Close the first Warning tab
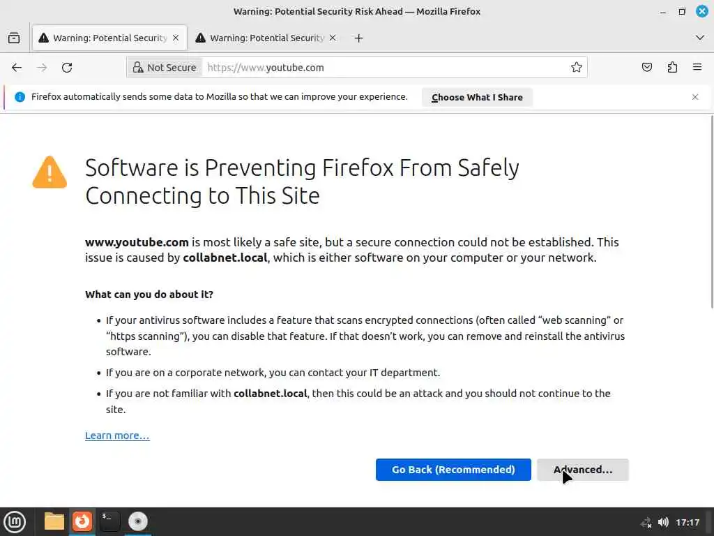Screen dimensions: 714x536 176,38
